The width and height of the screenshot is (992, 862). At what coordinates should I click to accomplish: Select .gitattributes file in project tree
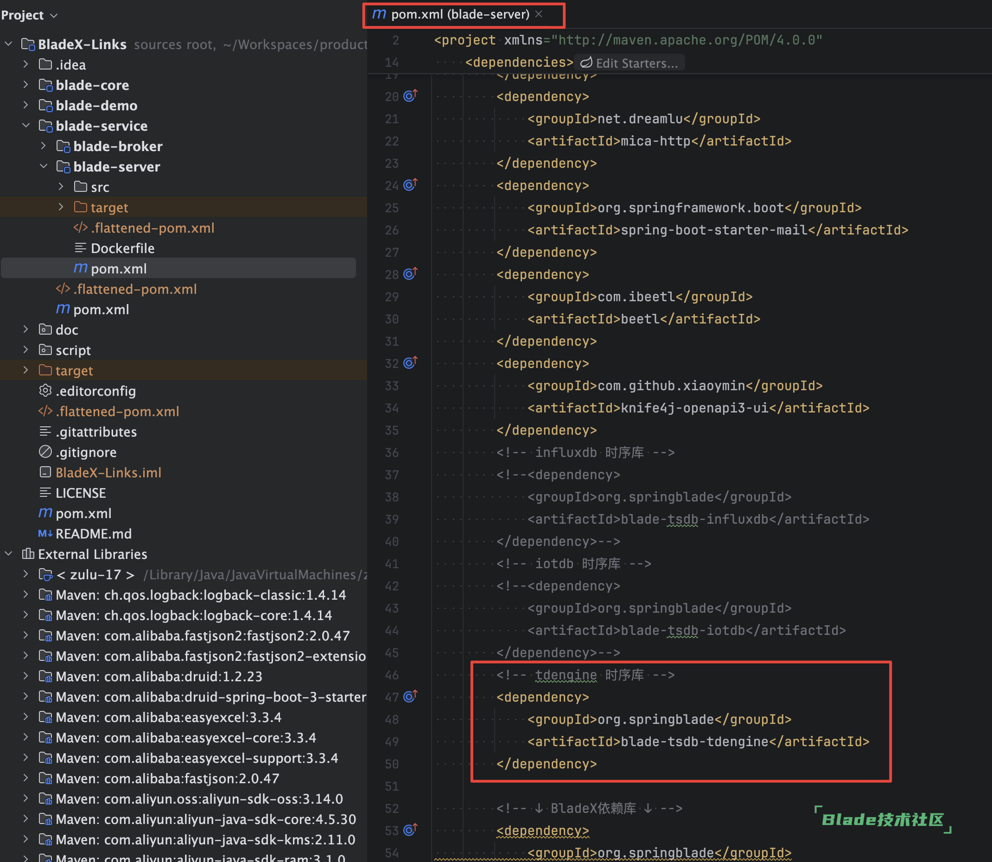96,431
